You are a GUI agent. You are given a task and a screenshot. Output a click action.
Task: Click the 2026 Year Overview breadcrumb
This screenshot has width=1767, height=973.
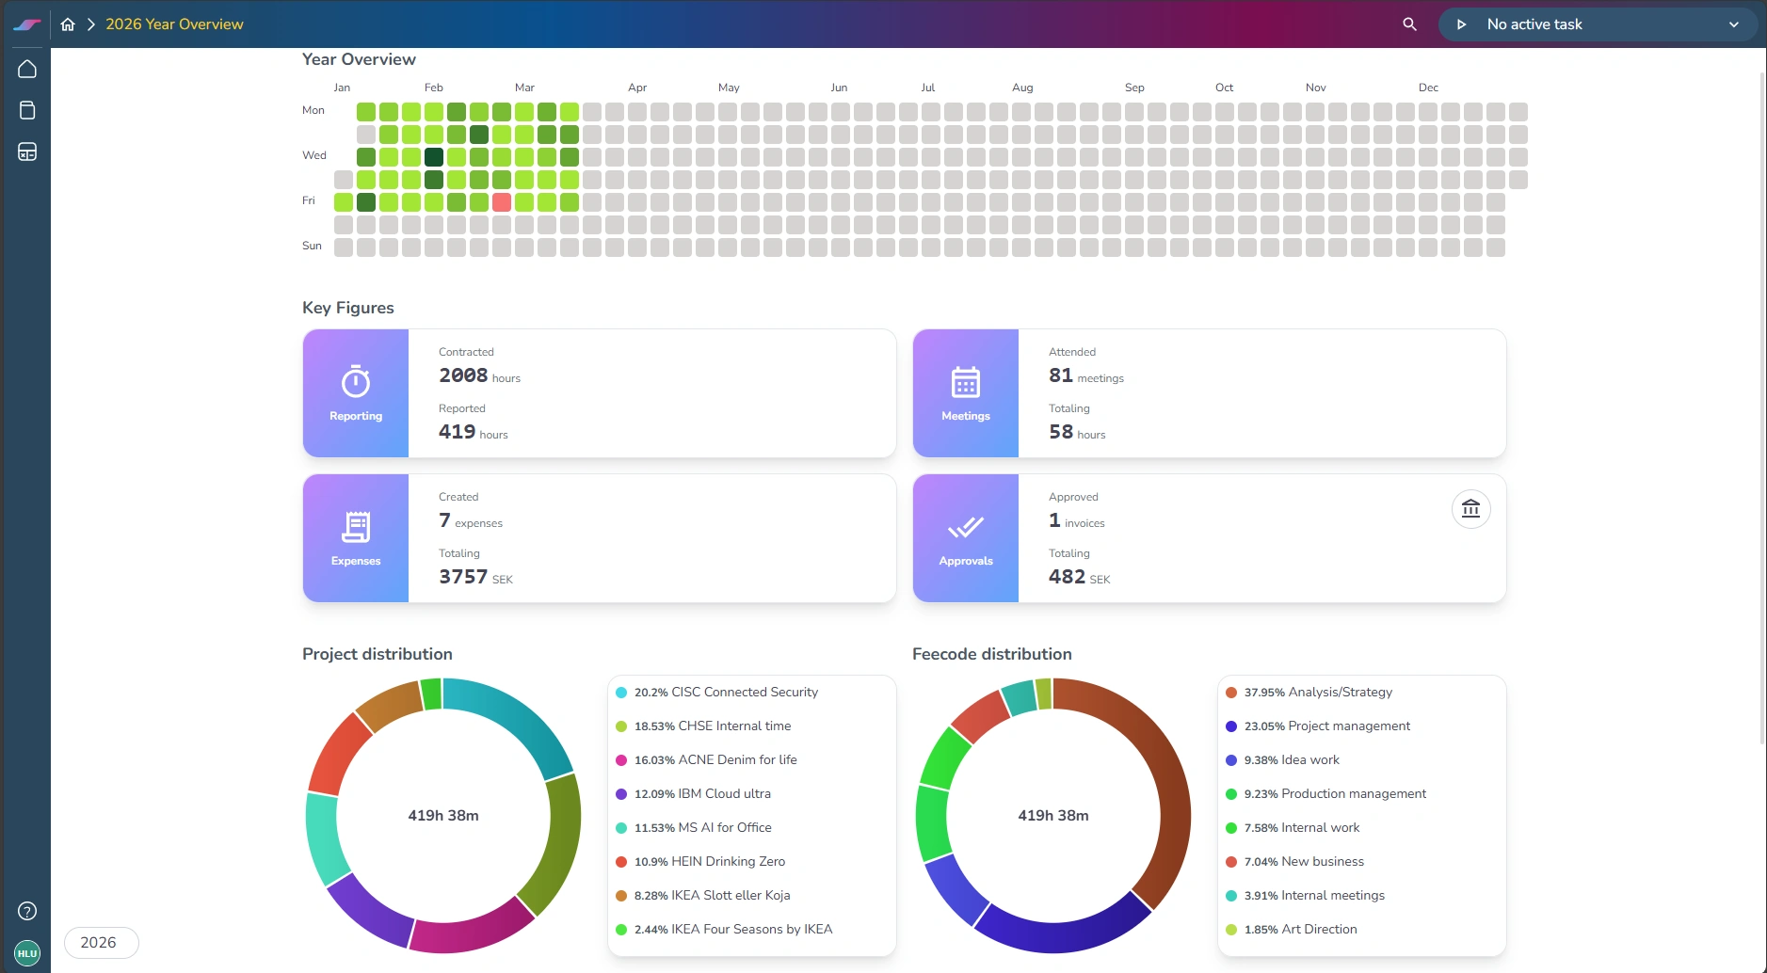point(174,24)
